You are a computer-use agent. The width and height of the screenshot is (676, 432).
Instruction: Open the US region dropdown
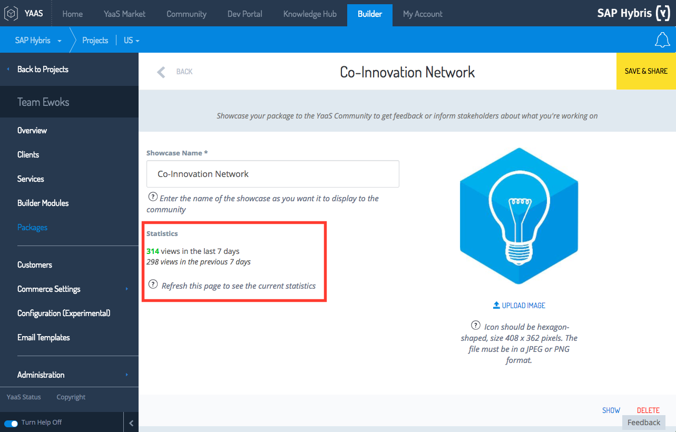[131, 41]
